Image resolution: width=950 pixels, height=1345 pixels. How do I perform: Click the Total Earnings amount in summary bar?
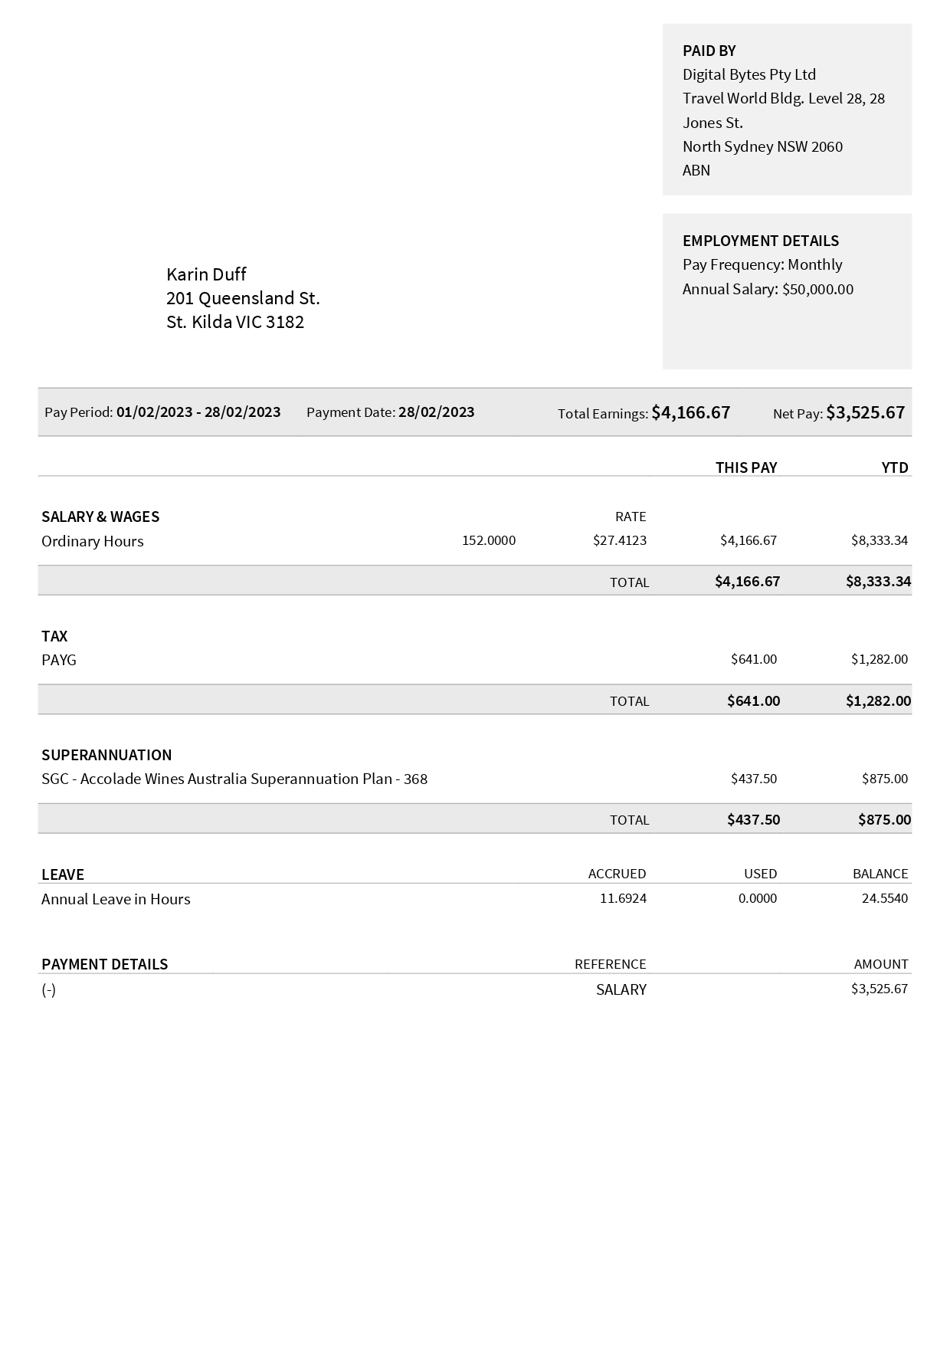(690, 412)
